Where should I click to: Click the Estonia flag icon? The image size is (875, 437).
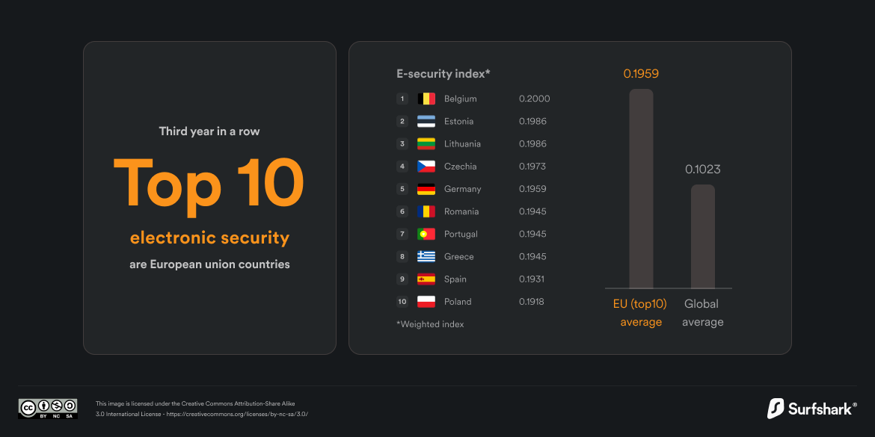(x=426, y=121)
